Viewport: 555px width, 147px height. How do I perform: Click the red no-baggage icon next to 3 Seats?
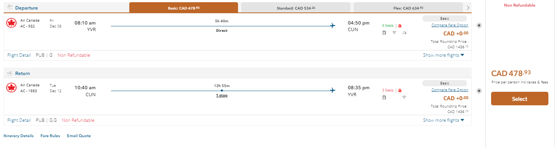(400, 90)
